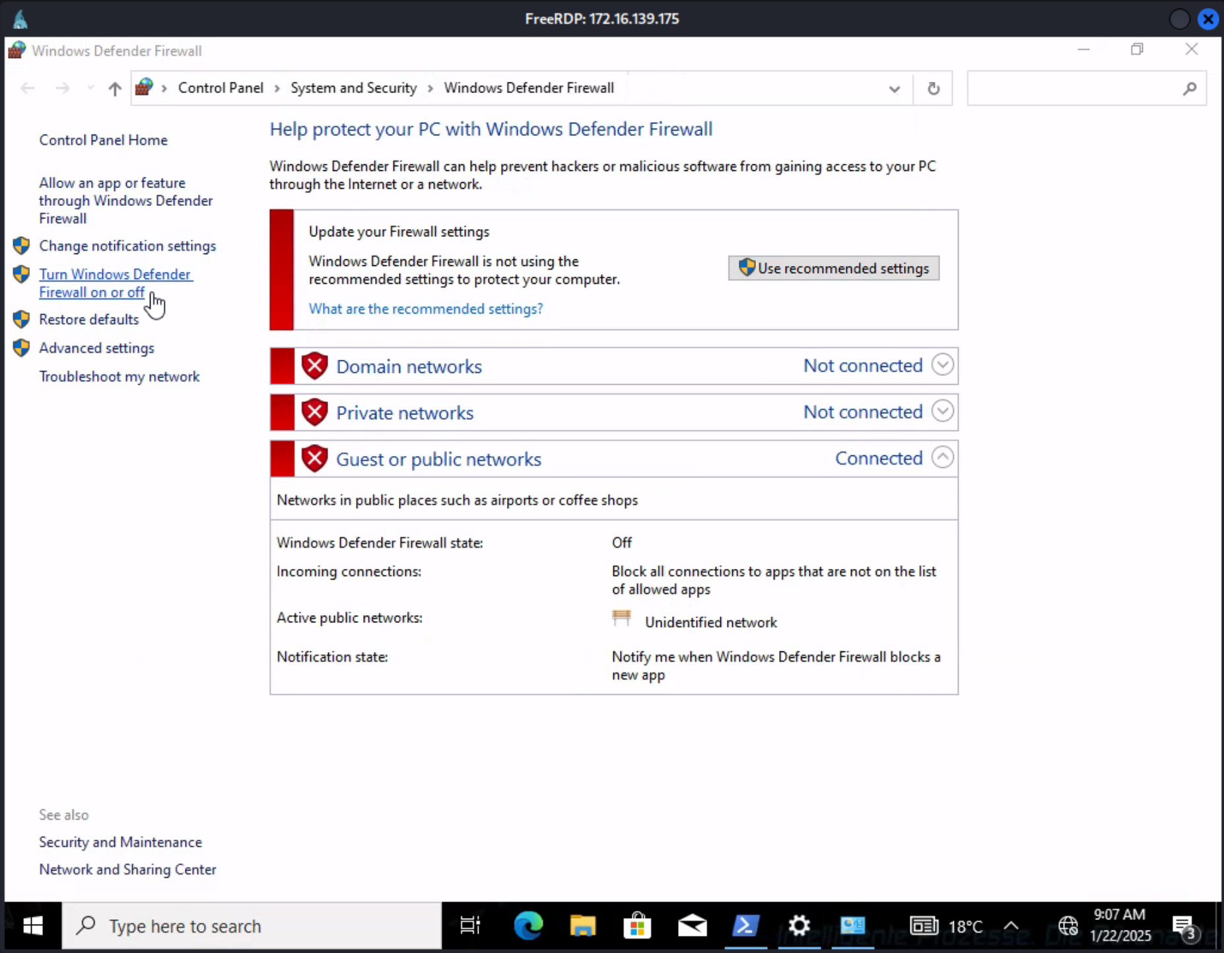Screen dimensions: 1224x953
Task: Switch to Control Panel taskbar item
Action: (853, 926)
